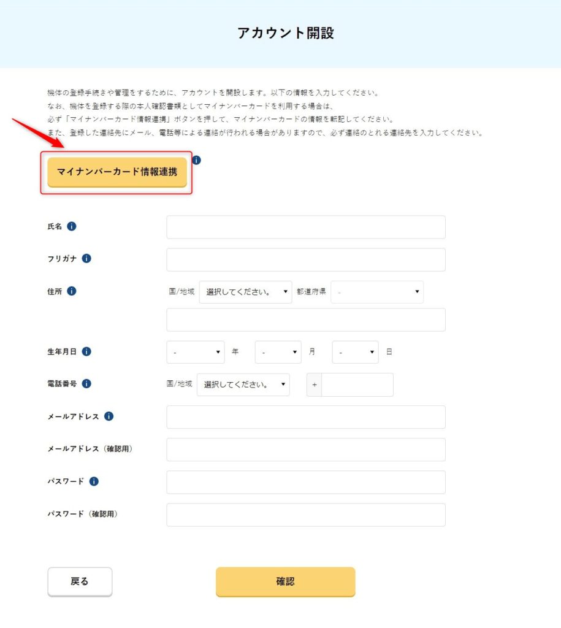The width and height of the screenshot is (561, 628).
Task: Click the マイナンバーカード情報連携 button
Action: tap(117, 172)
